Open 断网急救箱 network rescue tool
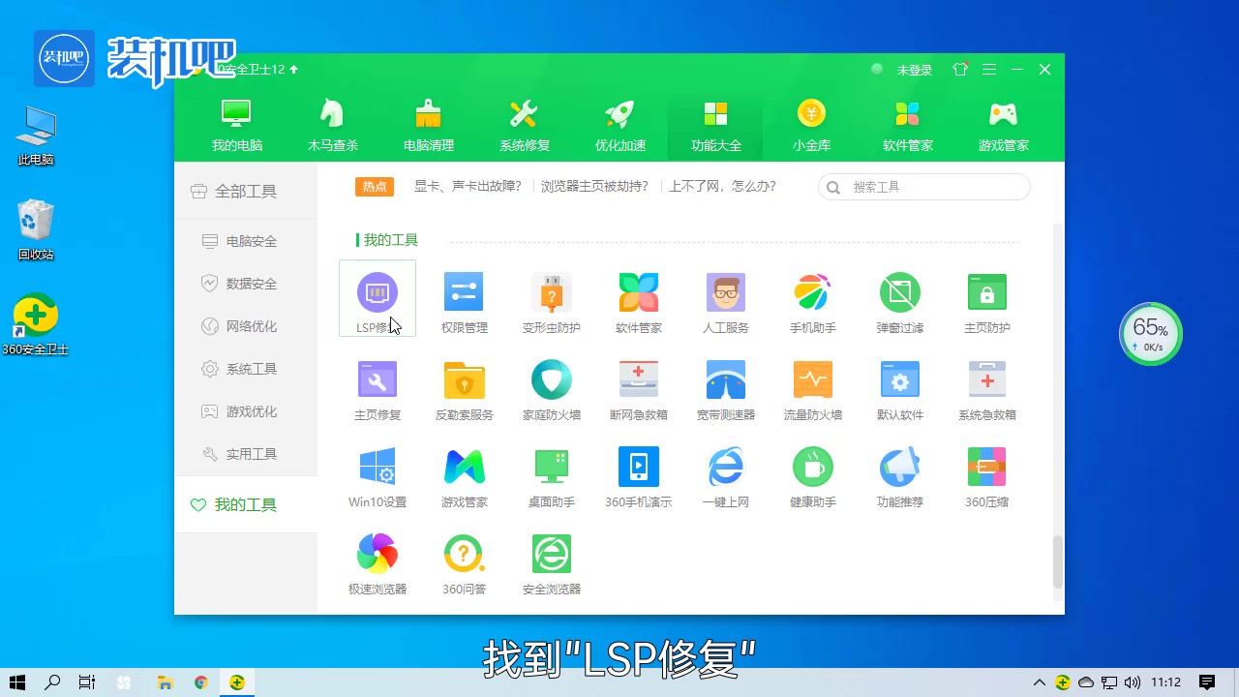 pos(638,380)
